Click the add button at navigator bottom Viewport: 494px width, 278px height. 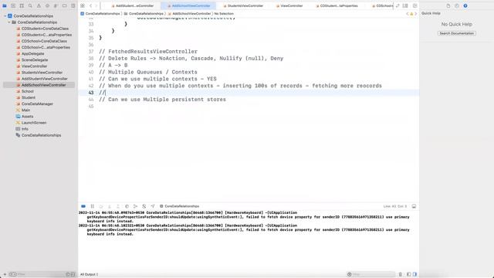tap(5, 274)
